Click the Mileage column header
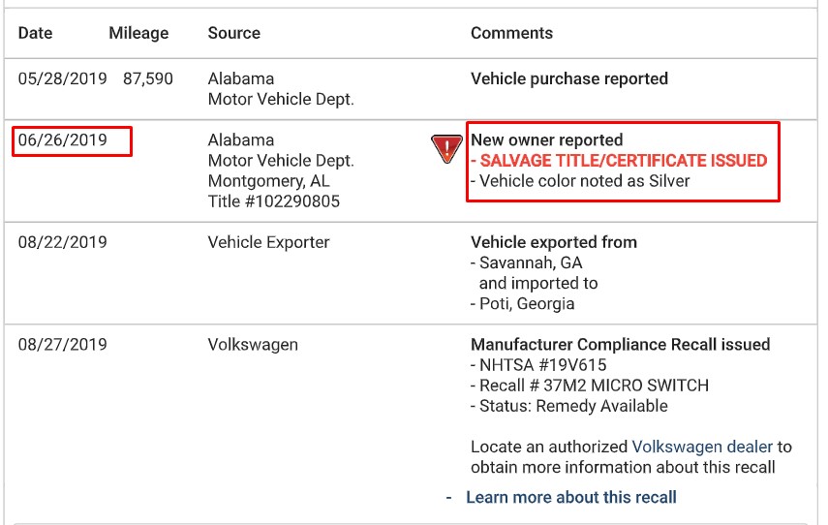 [138, 33]
